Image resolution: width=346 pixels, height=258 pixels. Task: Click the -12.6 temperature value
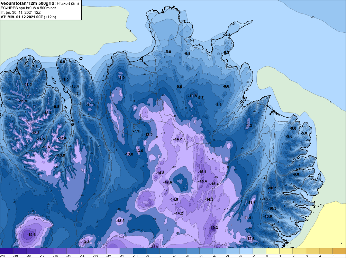[250, 239]
